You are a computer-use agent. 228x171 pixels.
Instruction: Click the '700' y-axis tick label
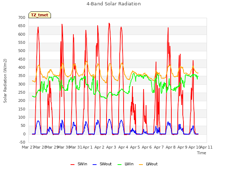coord(22,17)
